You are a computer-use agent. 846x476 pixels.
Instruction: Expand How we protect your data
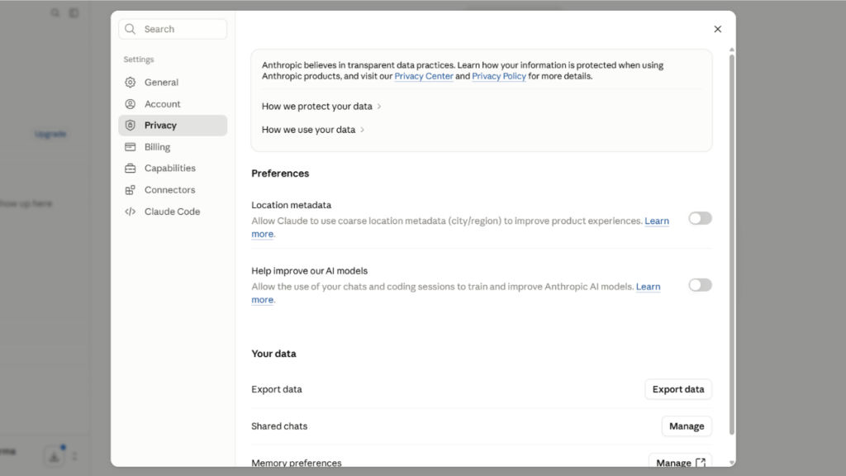pyautogui.click(x=321, y=107)
